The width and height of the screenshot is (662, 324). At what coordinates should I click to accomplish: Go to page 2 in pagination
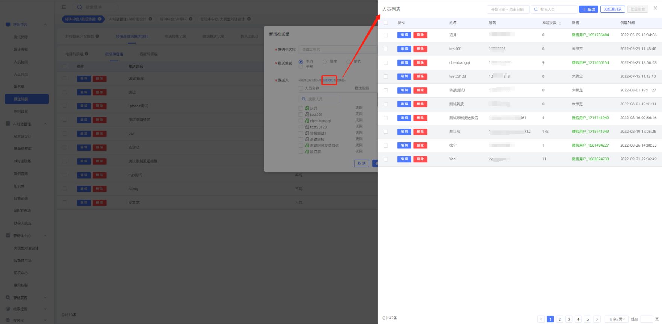pos(560,319)
